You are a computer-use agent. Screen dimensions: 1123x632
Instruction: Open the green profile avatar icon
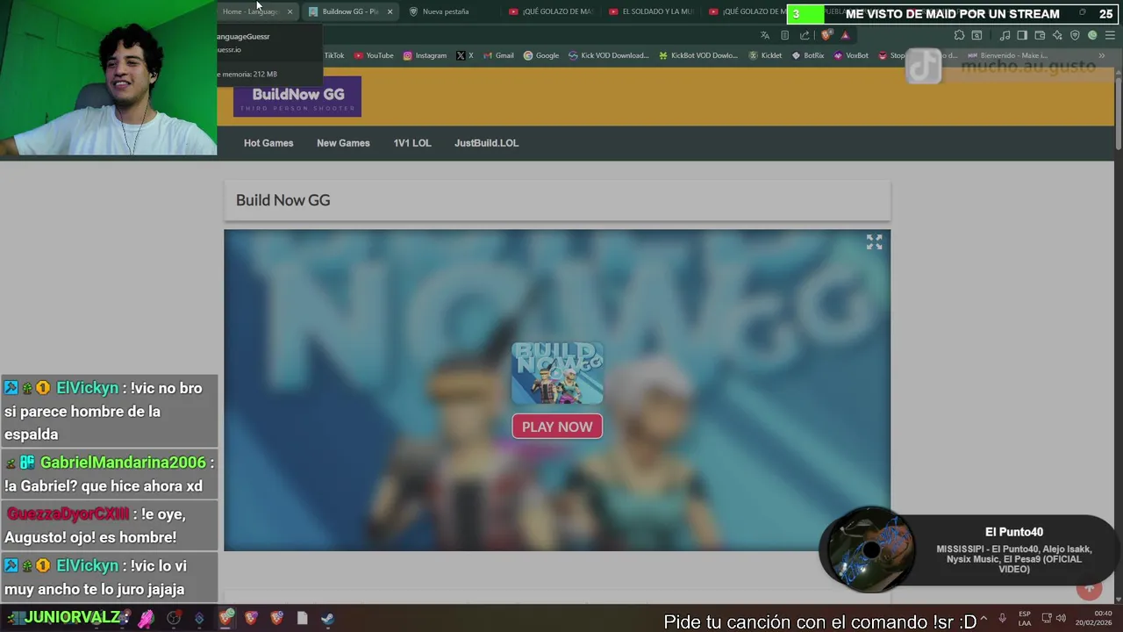point(1092,35)
